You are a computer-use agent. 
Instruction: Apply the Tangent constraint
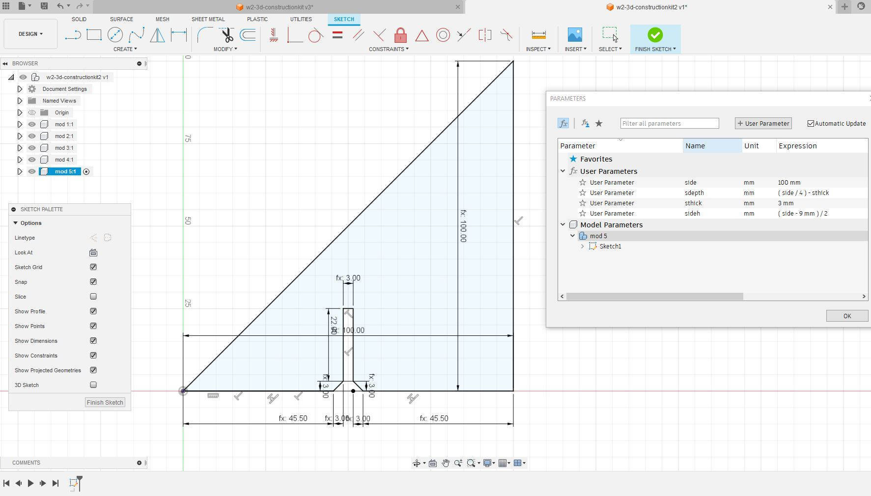[x=315, y=35]
